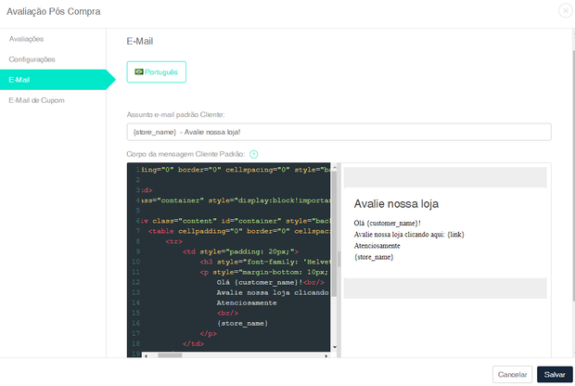Click the td style padding code line
The height and width of the screenshot is (386, 575).
(240, 251)
